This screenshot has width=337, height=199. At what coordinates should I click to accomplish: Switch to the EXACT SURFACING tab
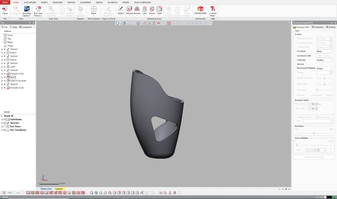click(142, 3)
